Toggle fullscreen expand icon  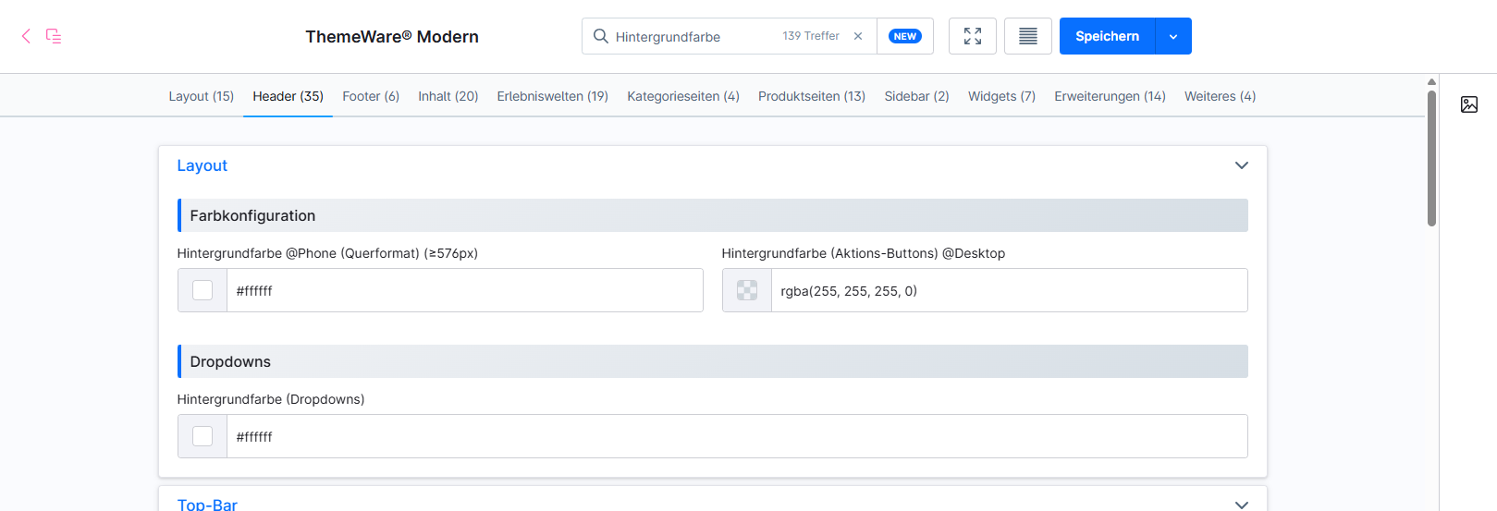point(972,36)
